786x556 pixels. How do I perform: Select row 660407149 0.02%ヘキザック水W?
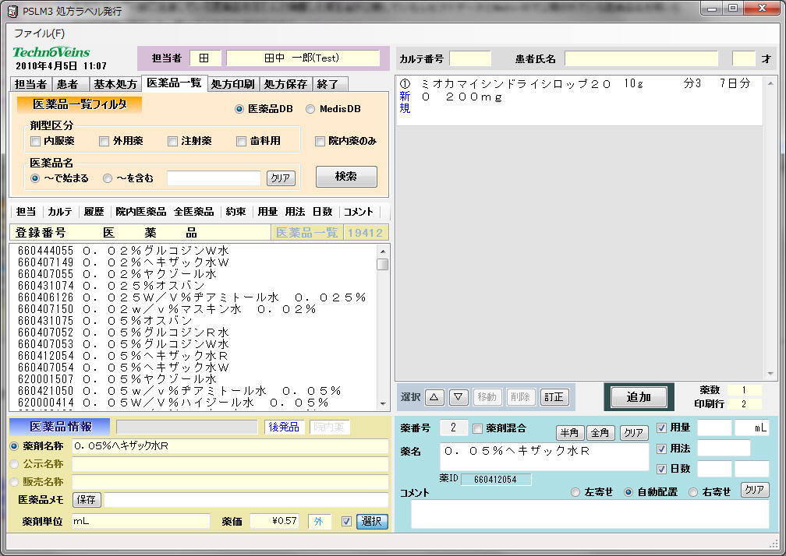[x=193, y=262]
